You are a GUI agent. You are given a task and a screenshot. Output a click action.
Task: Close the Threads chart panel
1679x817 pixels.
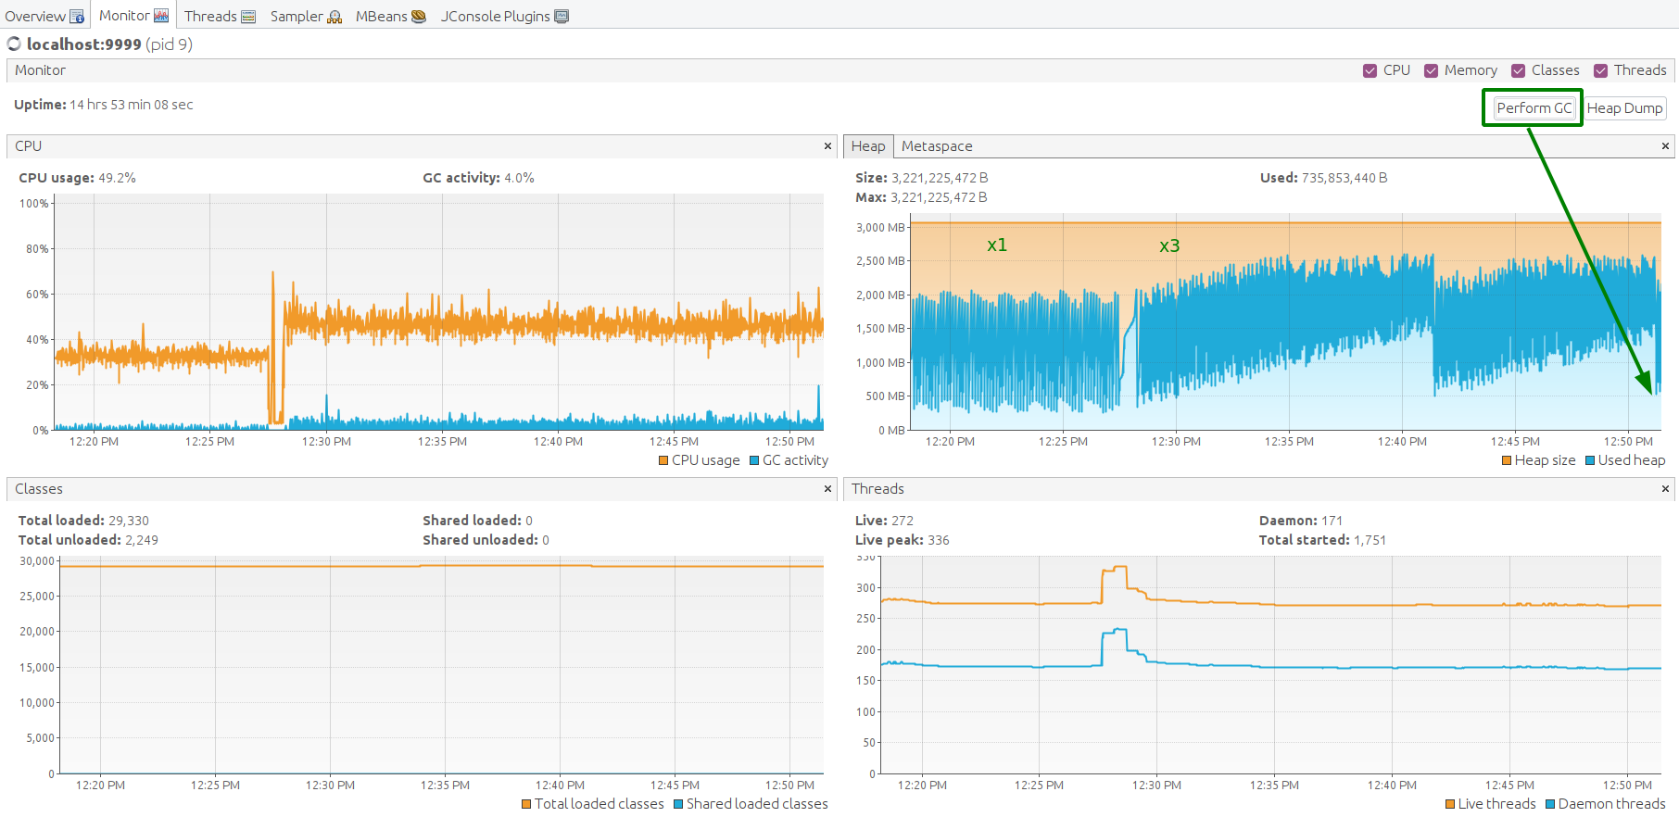pyautogui.click(x=1665, y=489)
